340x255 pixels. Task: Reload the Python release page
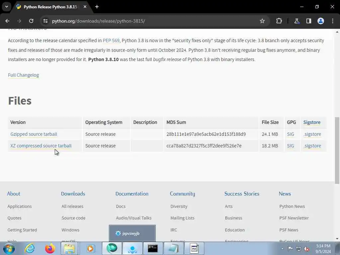coord(31,21)
